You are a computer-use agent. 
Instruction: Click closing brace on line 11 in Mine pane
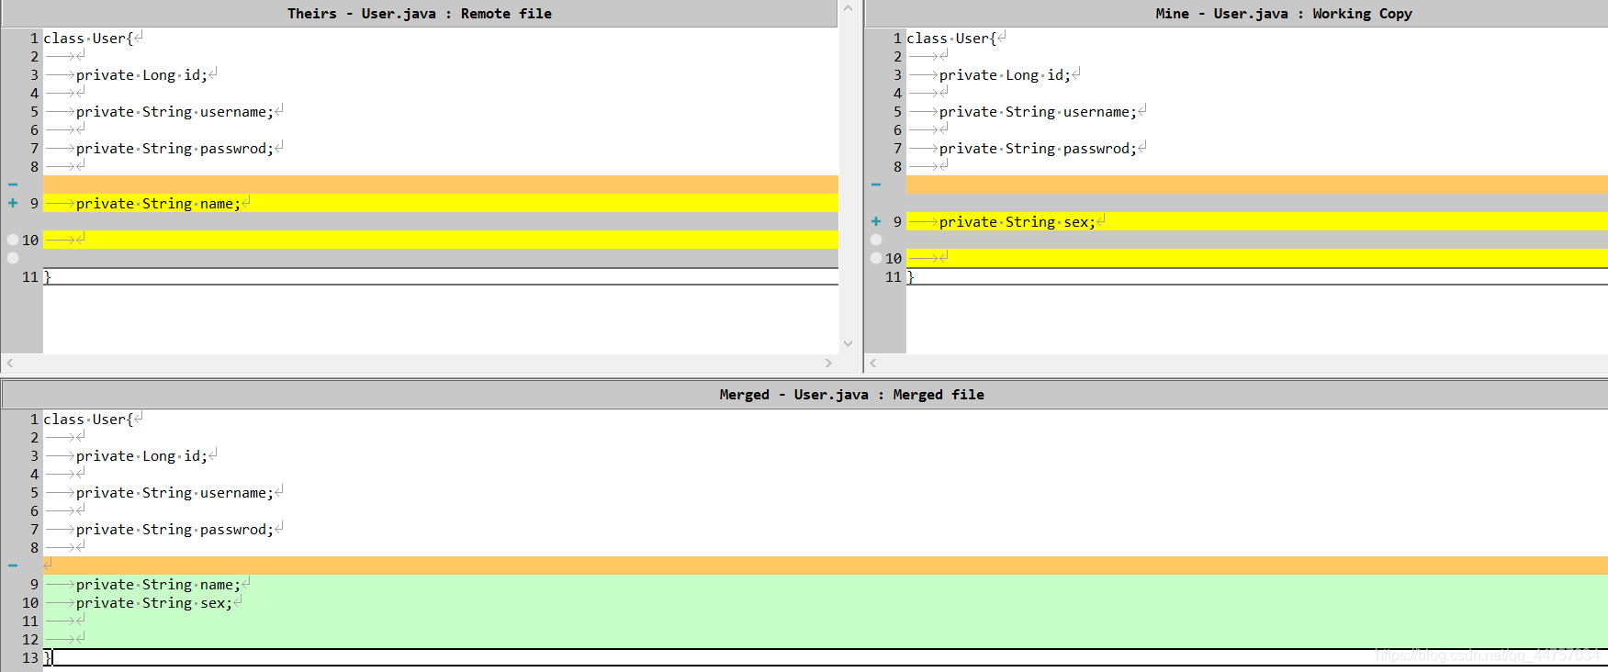click(x=910, y=276)
